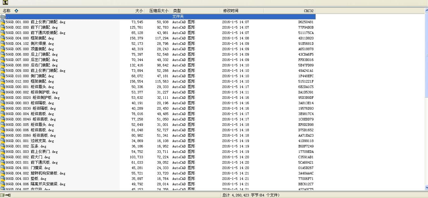The height and width of the screenshot is (198, 428).
Task: Click size value 103,733
Action: (137, 157)
